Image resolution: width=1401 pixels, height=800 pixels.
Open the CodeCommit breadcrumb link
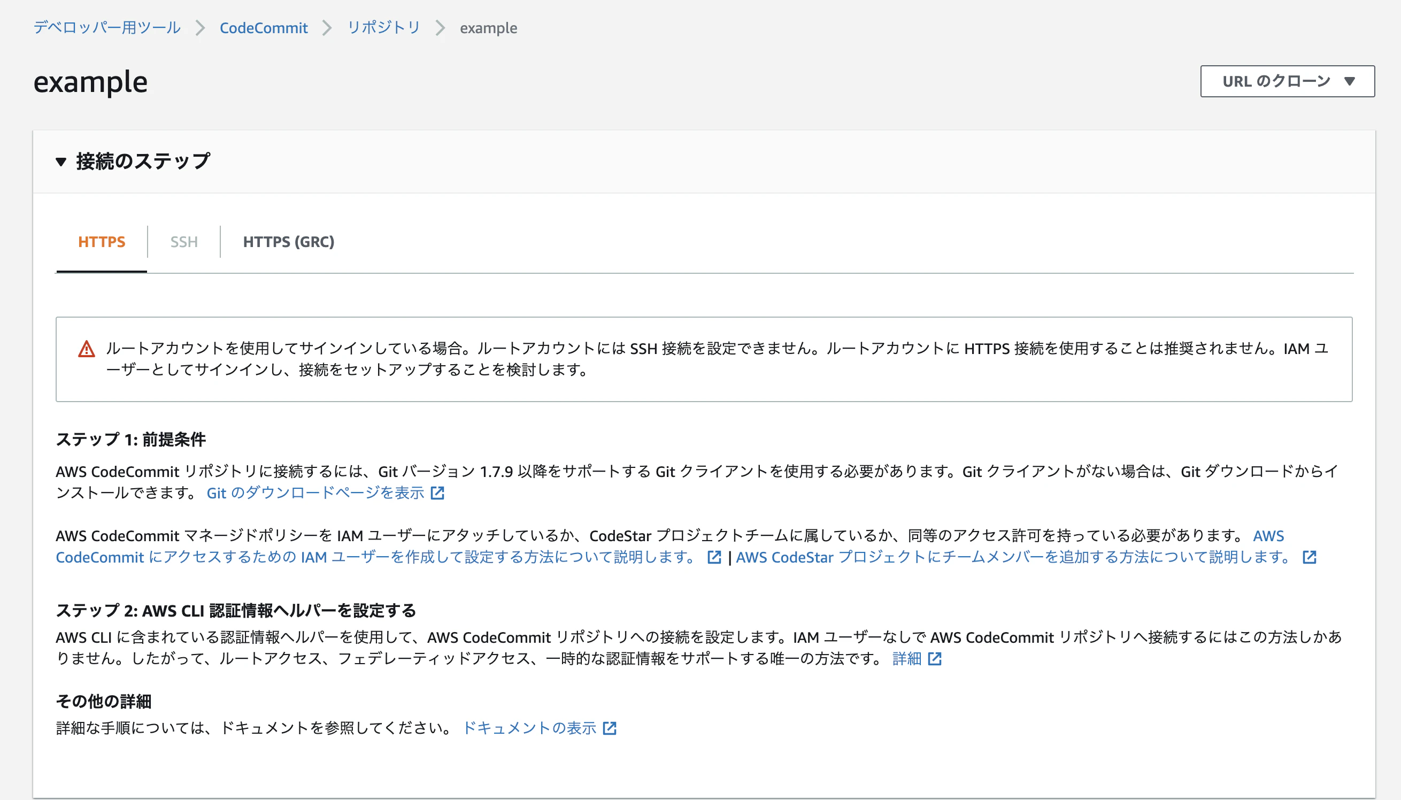click(264, 27)
